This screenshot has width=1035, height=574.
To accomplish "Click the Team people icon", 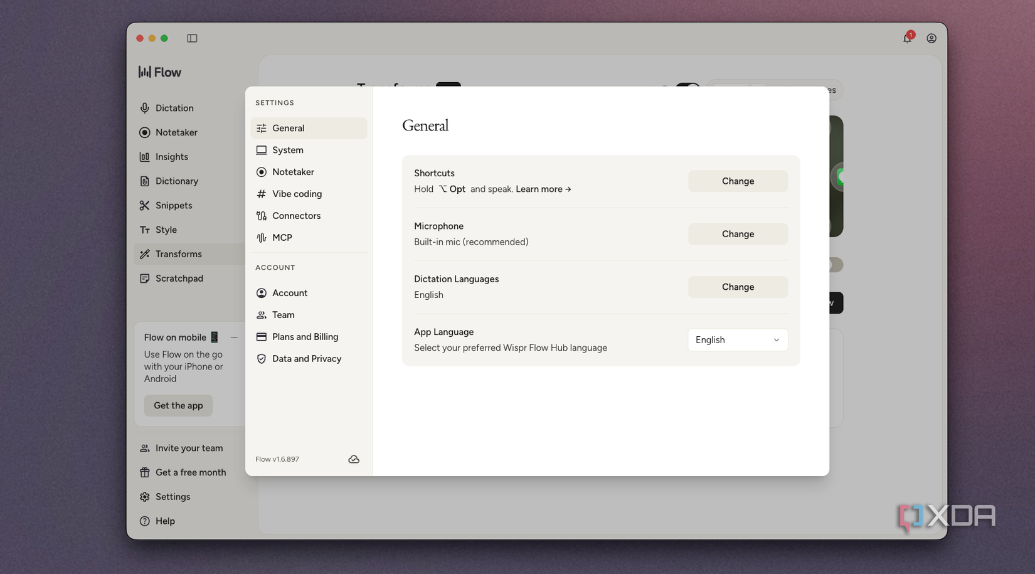I will (x=262, y=315).
